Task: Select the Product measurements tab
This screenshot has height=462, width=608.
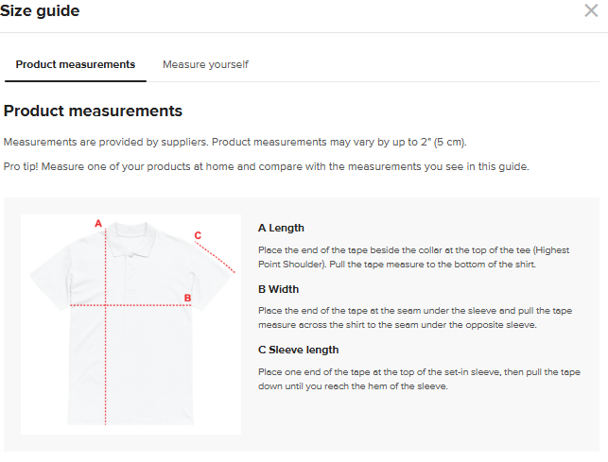Action: [76, 64]
